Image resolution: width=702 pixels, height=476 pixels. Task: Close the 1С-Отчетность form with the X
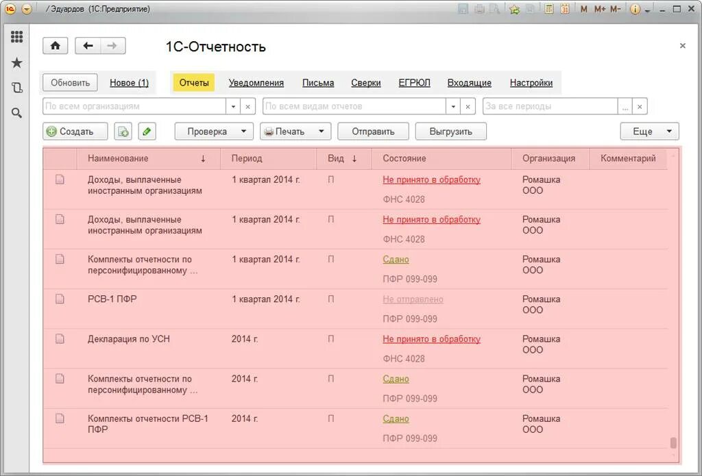682,46
